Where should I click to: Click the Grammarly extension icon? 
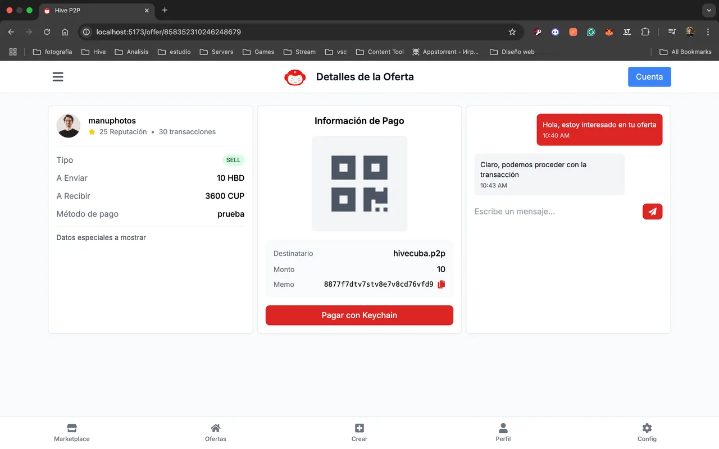click(x=591, y=32)
